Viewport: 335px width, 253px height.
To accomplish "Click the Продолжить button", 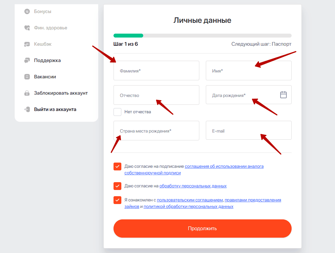I will pyautogui.click(x=202, y=229).
